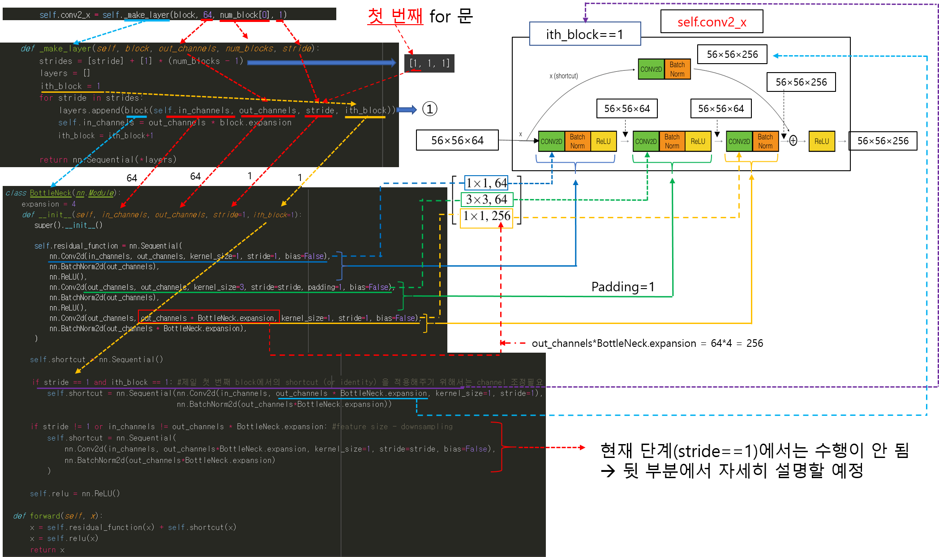Click the rightmost main-path Batch Norm block

click(x=765, y=141)
